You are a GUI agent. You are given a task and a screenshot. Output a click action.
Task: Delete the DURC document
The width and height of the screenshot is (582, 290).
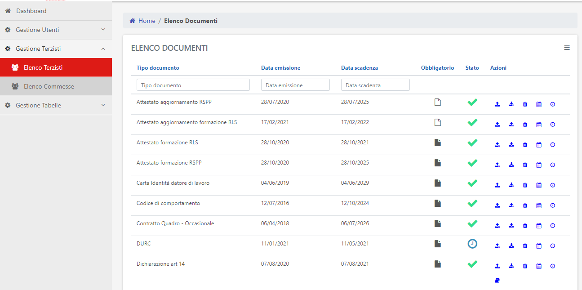tap(525, 246)
